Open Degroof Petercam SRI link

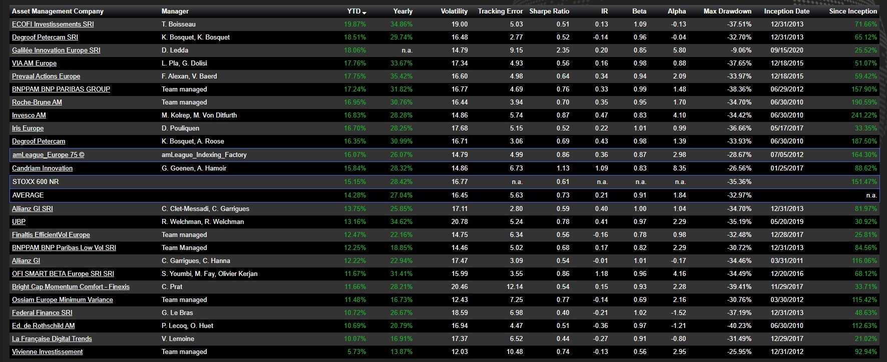point(45,37)
